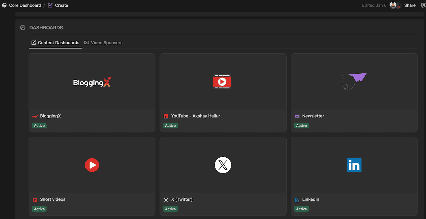Viewport: 426px width, 219px height.
Task: Click the Video Sponsors tab money icon
Action: click(87, 43)
